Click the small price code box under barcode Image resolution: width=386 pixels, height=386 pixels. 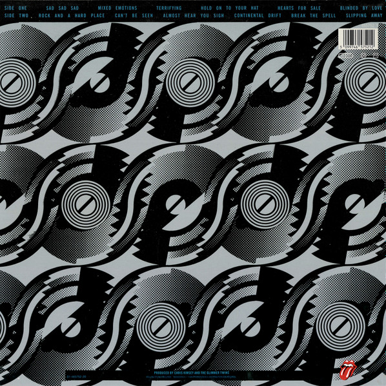[376, 55]
